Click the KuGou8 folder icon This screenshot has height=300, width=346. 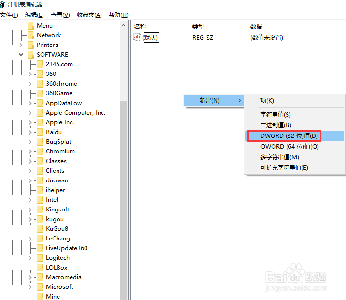coord(40,229)
